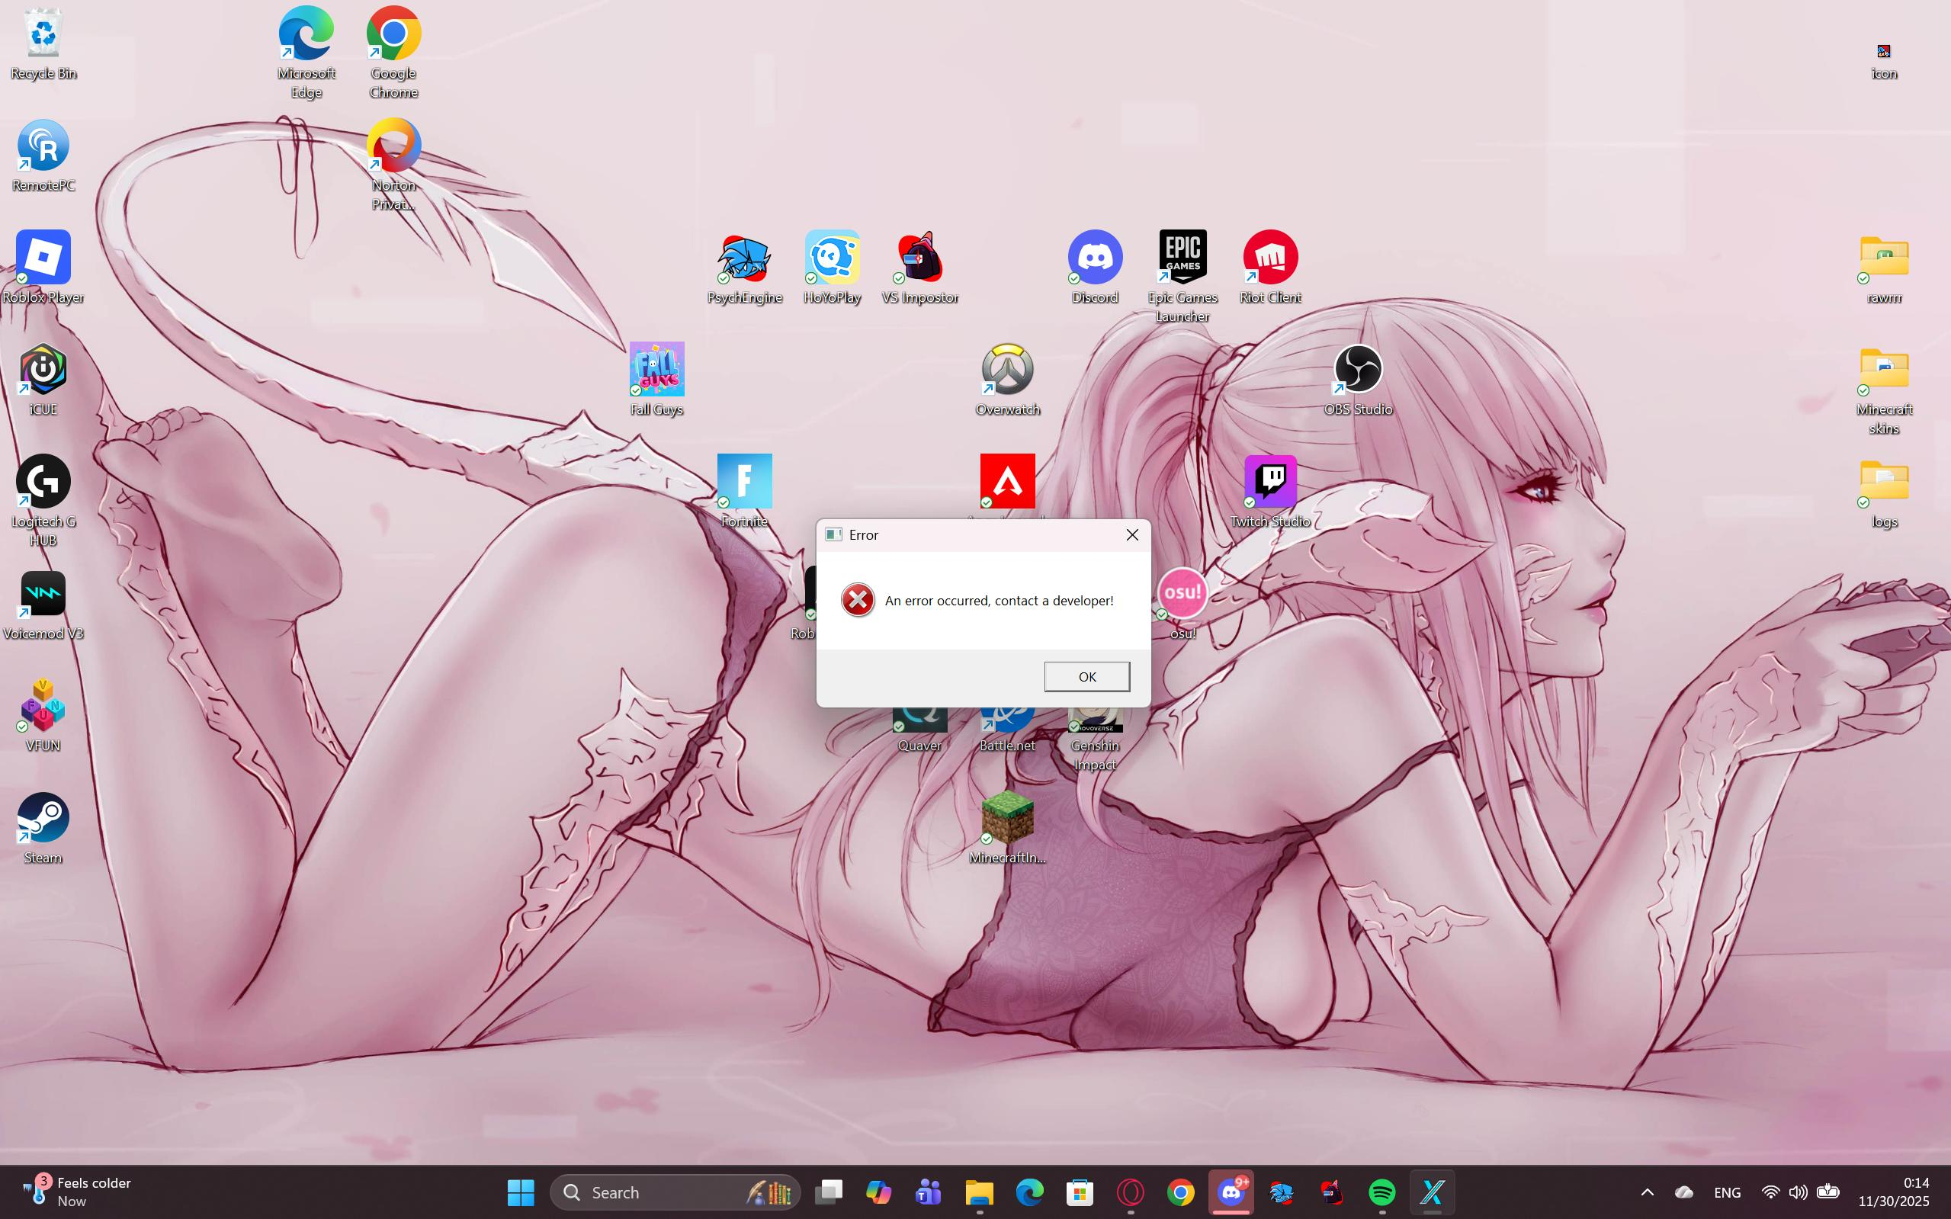Open the Discord desktop shortcut

click(x=1094, y=258)
